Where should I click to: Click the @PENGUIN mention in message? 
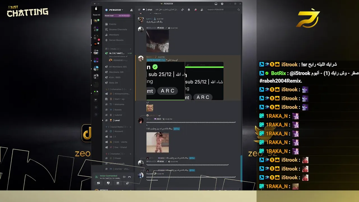(x=156, y=60)
